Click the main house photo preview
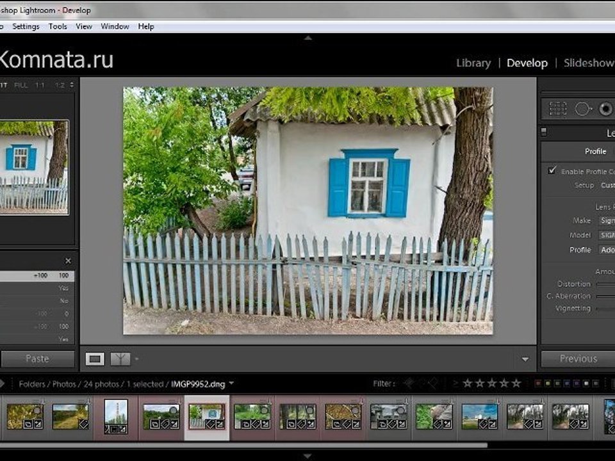This screenshot has height=461, width=615. point(308,211)
